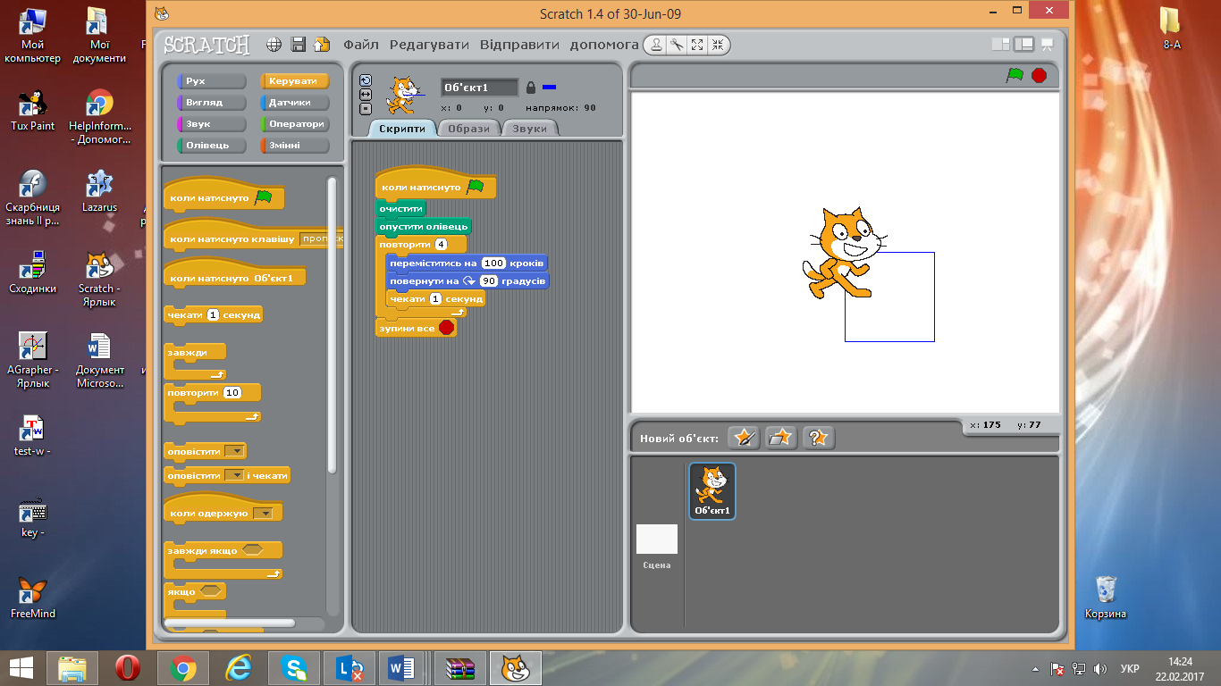Viewport: 1221px width, 686px height.
Task: Click the blue pen color indicator
Action: coord(550,88)
